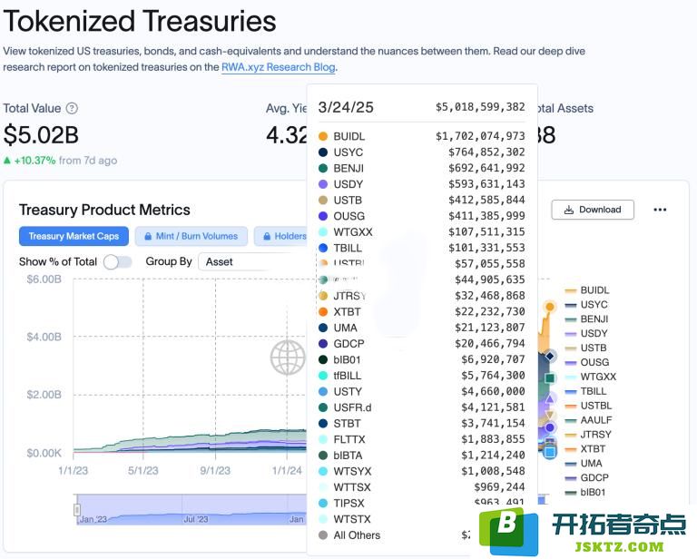Open the three-dot more options menu

point(660,210)
